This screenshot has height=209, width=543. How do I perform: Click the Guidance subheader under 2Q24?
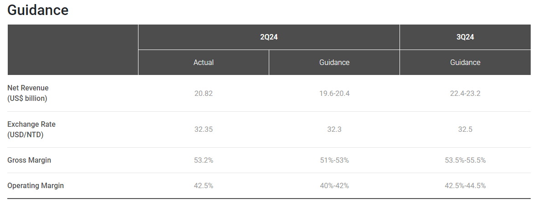(334, 63)
